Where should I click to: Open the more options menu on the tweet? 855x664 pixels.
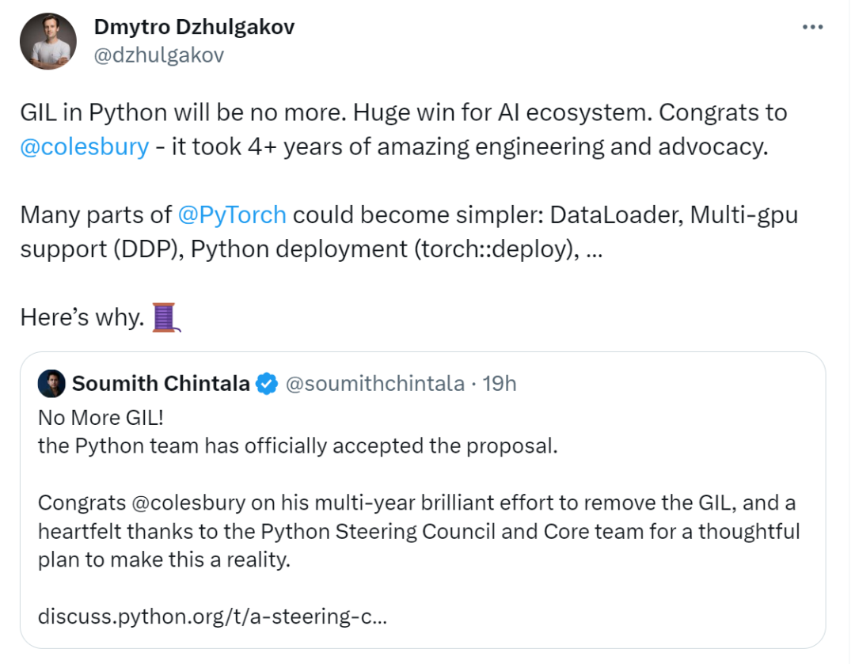[x=812, y=26]
